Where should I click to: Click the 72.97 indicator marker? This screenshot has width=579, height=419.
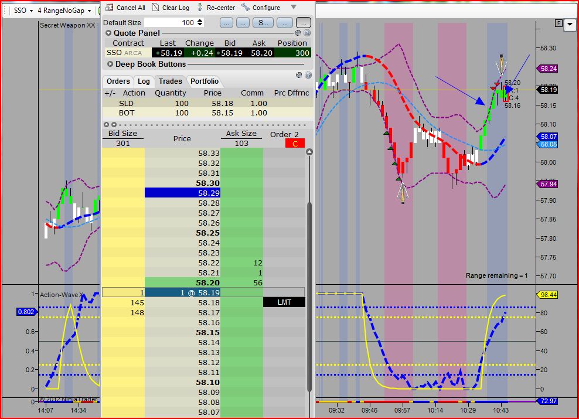[x=547, y=401]
